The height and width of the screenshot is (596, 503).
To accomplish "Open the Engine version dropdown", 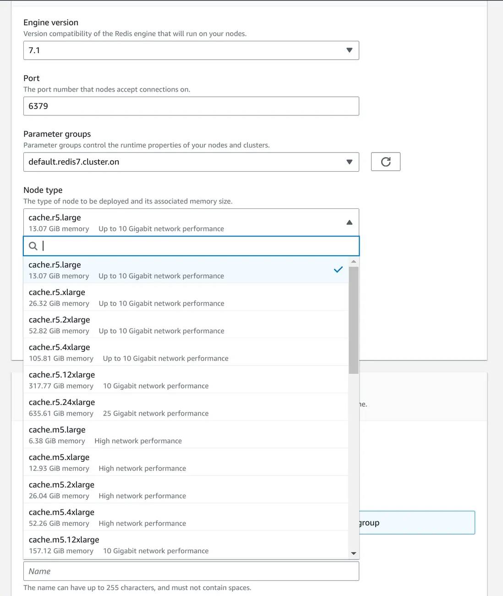I will [x=191, y=50].
